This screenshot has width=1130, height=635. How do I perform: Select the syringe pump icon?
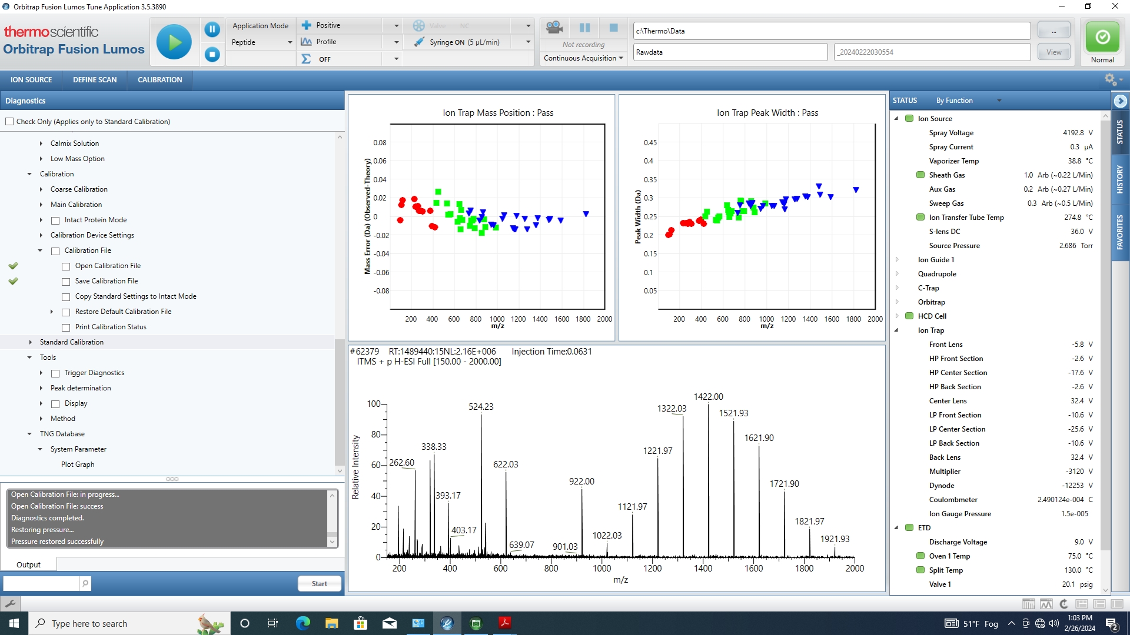[418, 42]
